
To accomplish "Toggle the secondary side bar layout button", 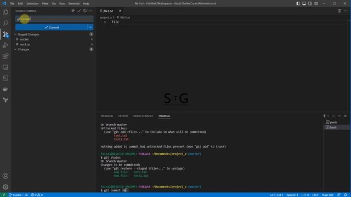I will (x=310, y=3).
